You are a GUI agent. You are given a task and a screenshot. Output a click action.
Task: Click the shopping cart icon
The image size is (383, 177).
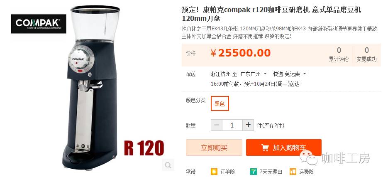(265, 147)
